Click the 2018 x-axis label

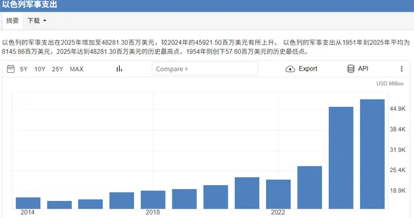pos(152,212)
